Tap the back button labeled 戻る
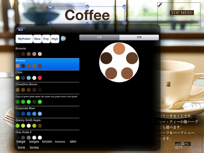 click(x=20, y=30)
